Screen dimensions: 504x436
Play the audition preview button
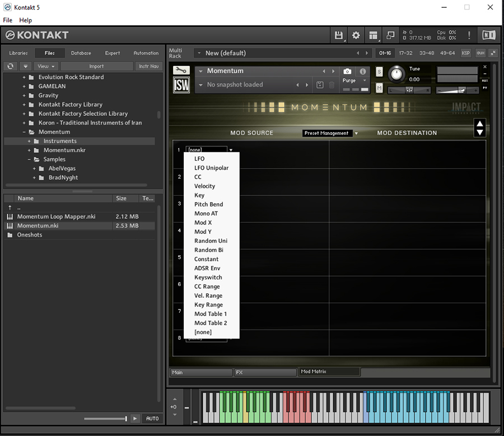(x=135, y=418)
